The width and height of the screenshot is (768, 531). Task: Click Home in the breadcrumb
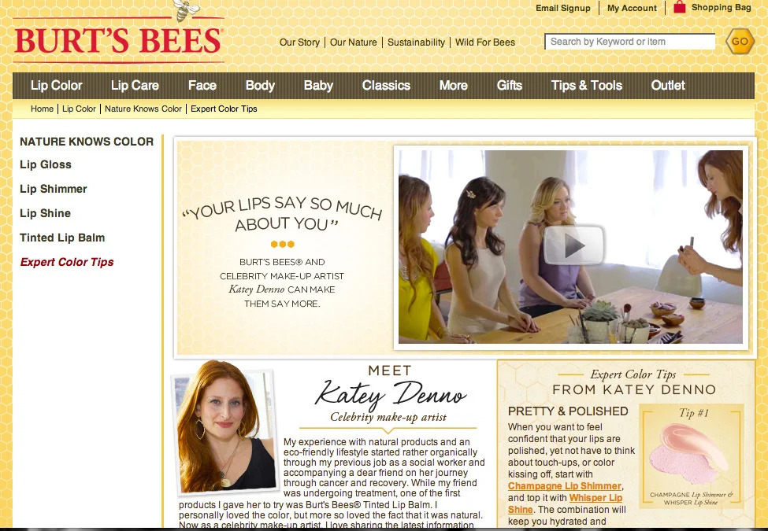(x=42, y=109)
